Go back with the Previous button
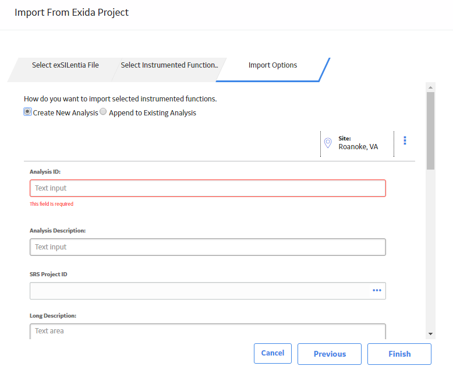453x373 pixels. [330, 354]
